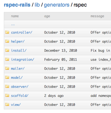
Task: Click the model folder icon
Action: pyautogui.click(x=7, y=77)
